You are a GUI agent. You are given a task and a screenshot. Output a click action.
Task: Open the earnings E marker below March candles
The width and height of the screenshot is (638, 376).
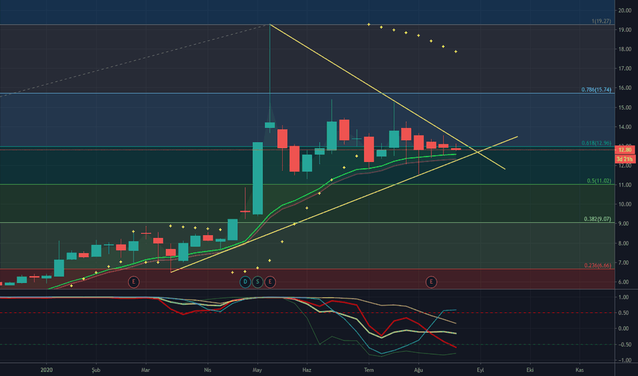133,282
